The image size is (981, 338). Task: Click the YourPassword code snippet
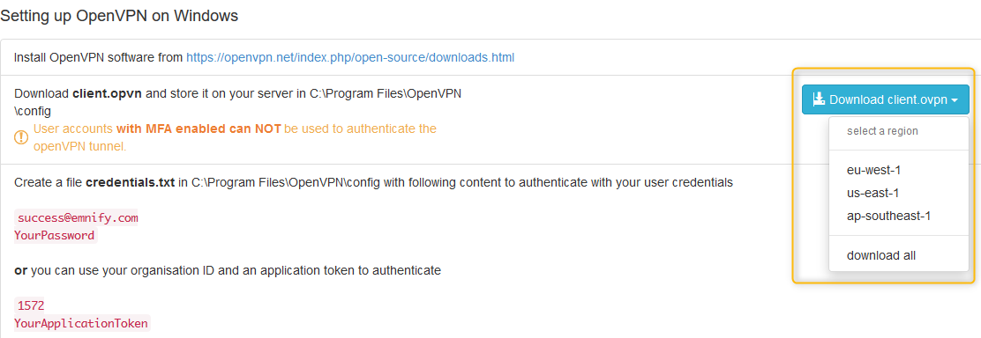pos(56,236)
